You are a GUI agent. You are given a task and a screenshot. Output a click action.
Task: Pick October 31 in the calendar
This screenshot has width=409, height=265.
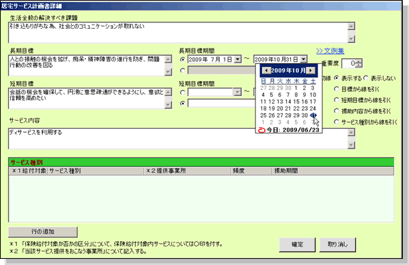point(313,115)
